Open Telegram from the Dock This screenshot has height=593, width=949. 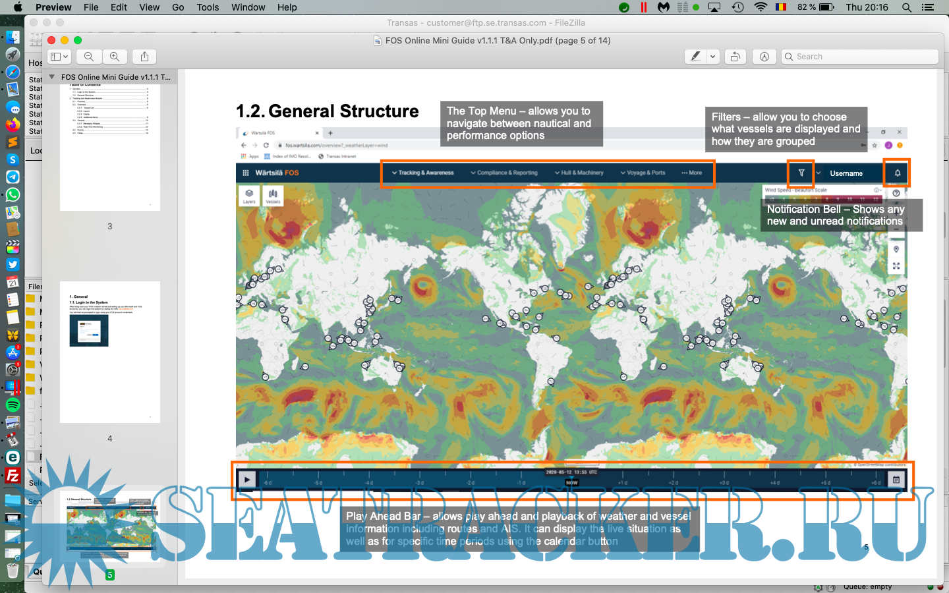click(13, 177)
